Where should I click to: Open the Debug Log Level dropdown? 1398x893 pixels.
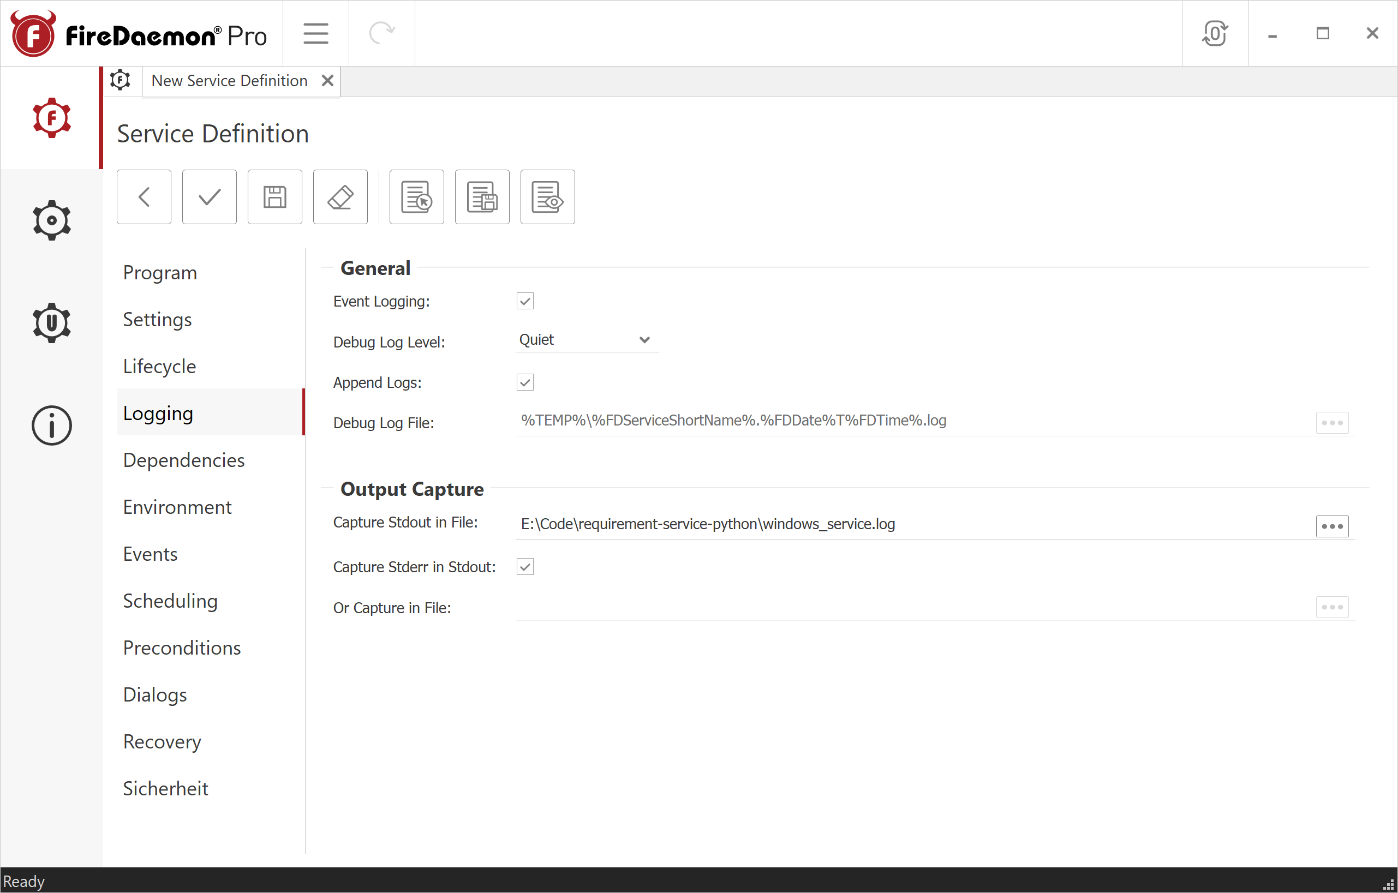click(x=587, y=340)
